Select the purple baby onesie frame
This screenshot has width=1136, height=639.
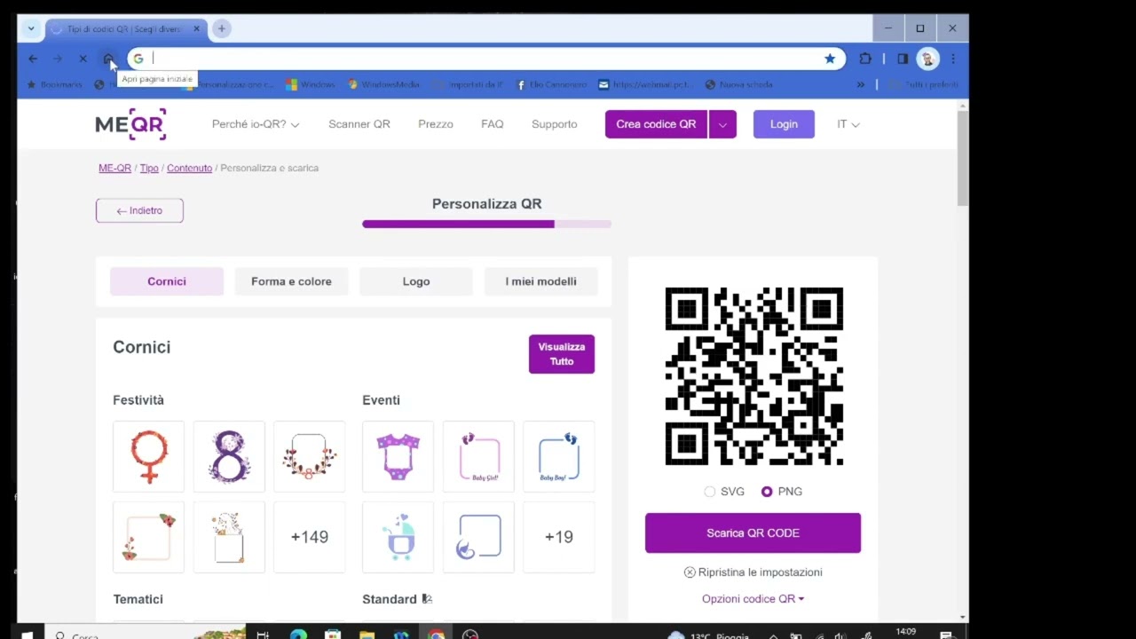[398, 456]
